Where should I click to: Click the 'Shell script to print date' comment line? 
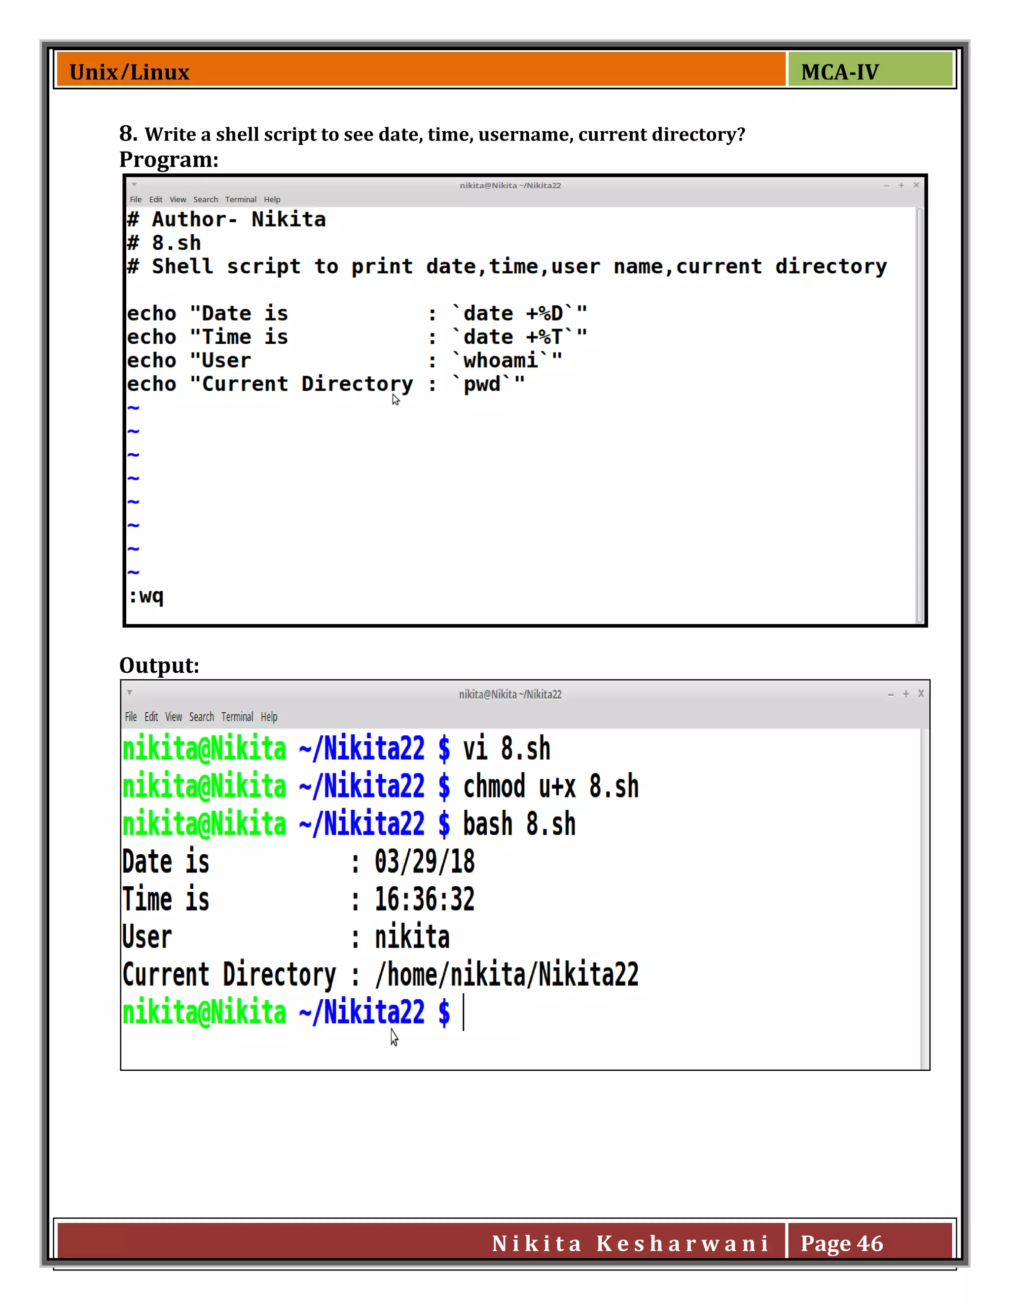507,267
